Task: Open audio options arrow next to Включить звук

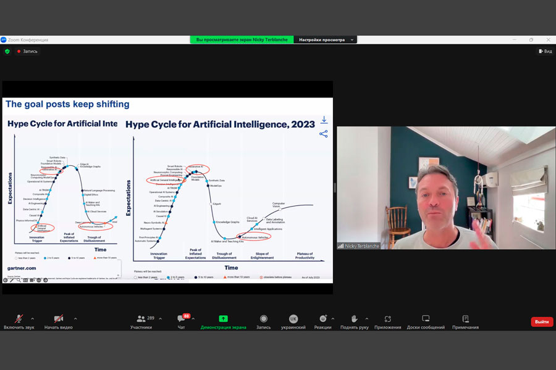Action: tap(33, 319)
